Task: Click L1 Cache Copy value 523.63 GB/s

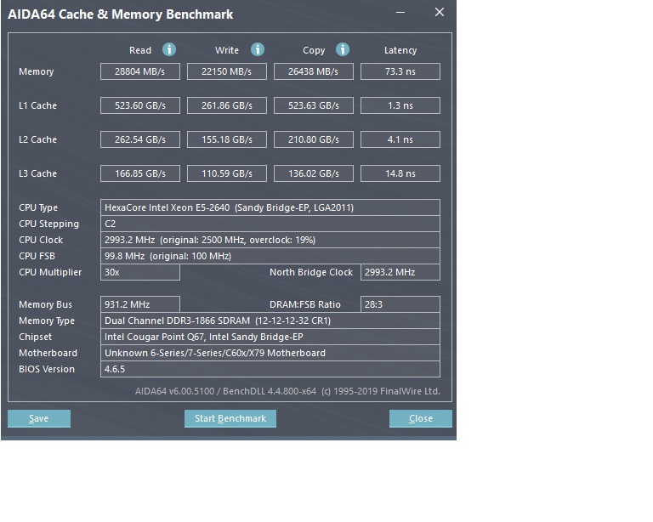Action: 313,105
